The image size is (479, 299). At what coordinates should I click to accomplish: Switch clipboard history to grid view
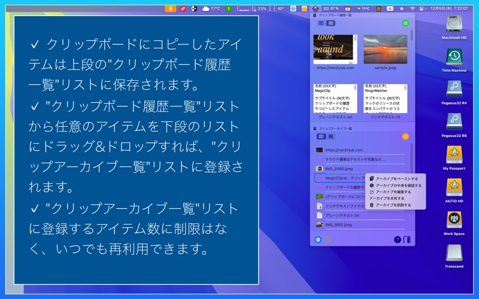[331, 23]
